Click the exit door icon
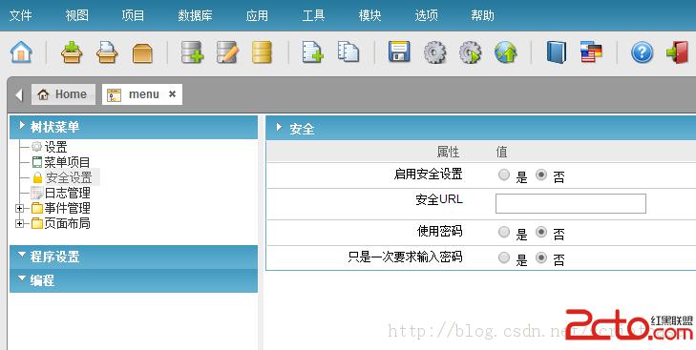The height and width of the screenshot is (350, 696). (677, 52)
